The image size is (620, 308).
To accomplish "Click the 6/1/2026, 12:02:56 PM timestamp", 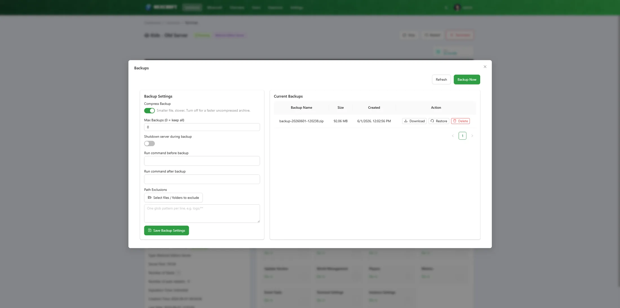I will [x=374, y=121].
